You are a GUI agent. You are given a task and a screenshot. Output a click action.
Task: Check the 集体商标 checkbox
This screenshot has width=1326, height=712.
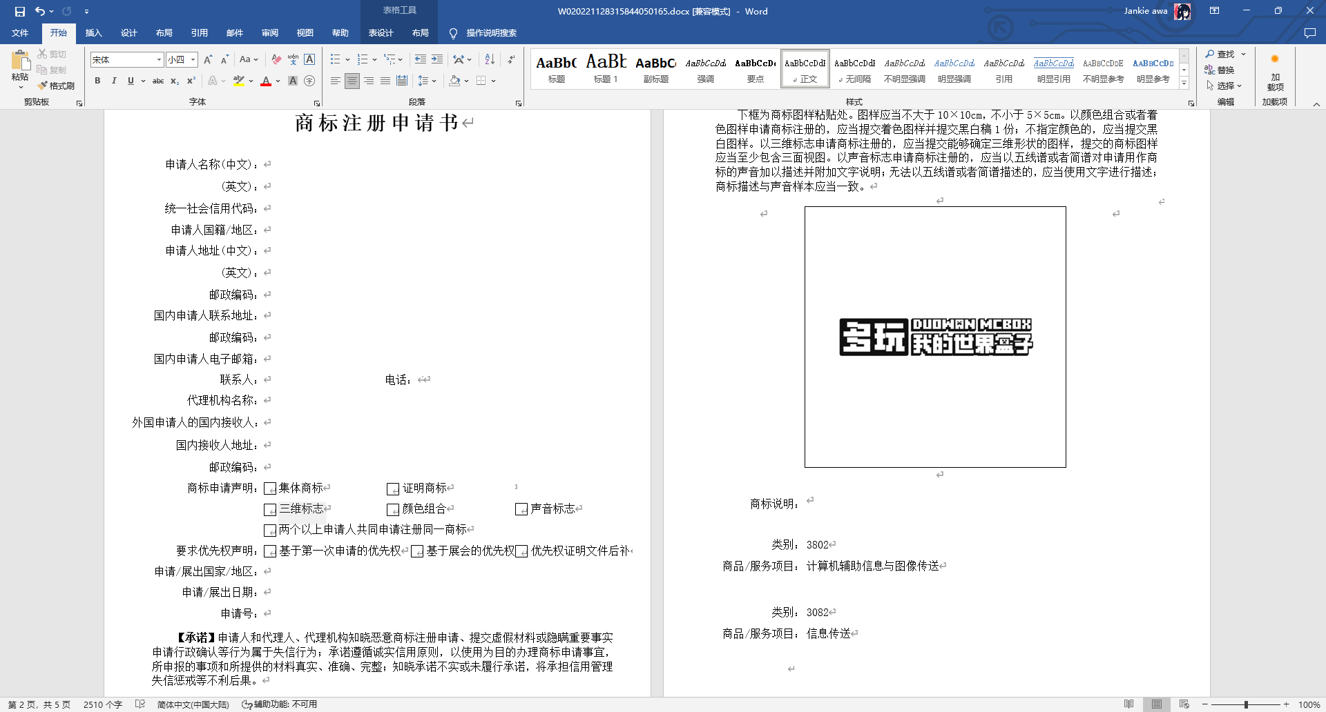coord(270,489)
